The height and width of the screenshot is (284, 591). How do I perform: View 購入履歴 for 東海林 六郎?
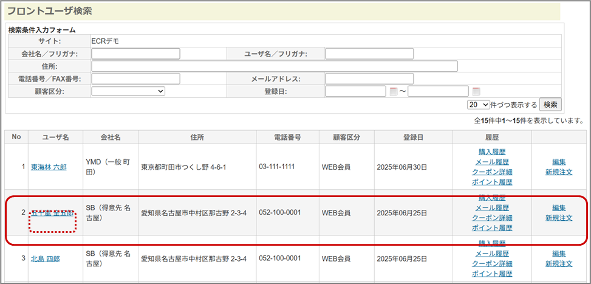coord(492,152)
